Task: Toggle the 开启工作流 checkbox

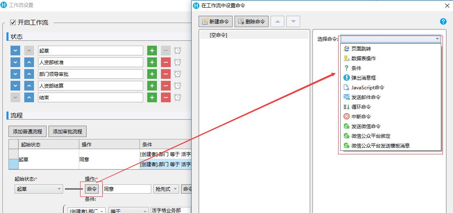Action: coord(13,22)
